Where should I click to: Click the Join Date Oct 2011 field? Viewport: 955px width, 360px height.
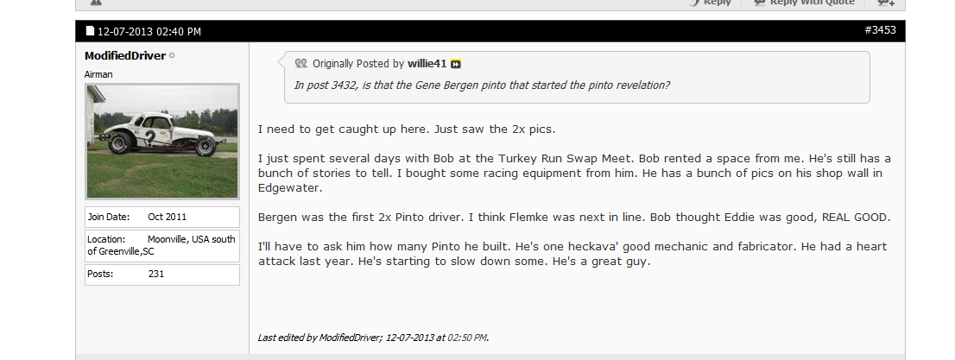pyautogui.click(x=162, y=217)
